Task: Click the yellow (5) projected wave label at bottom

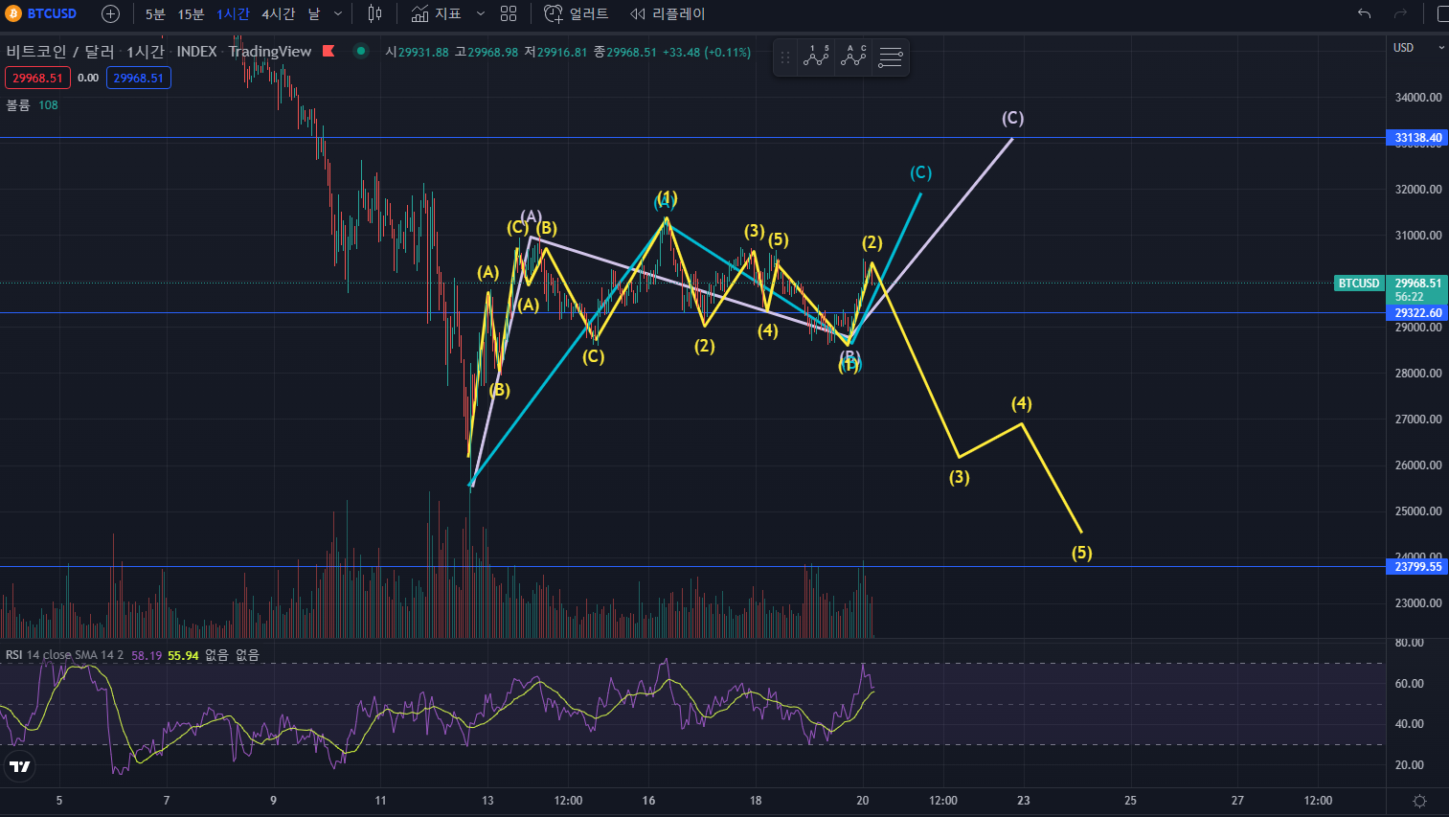Action: 1082,553
